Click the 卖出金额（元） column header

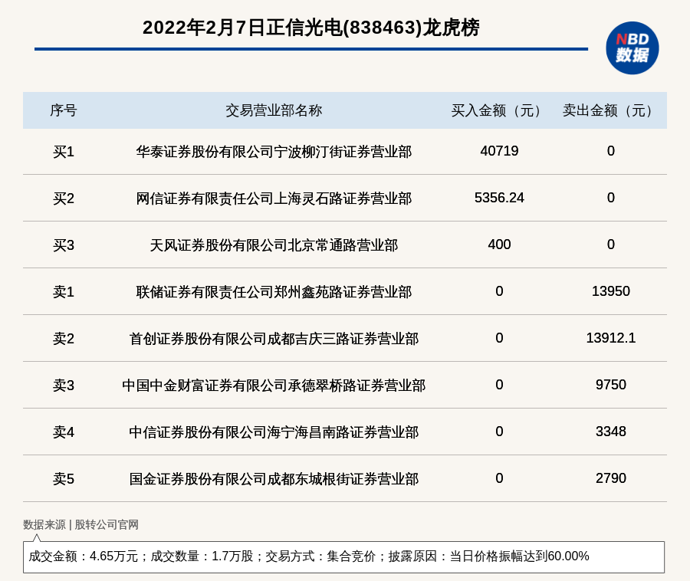click(x=610, y=110)
